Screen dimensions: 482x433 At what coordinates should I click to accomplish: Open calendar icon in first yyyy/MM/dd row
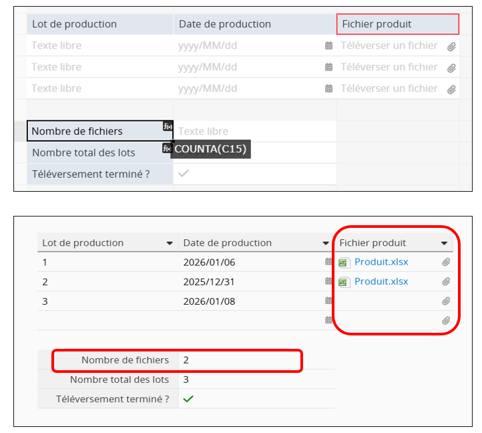[x=328, y=46]
